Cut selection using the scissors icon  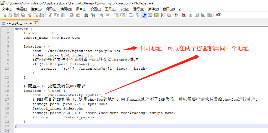coord(50,15)
